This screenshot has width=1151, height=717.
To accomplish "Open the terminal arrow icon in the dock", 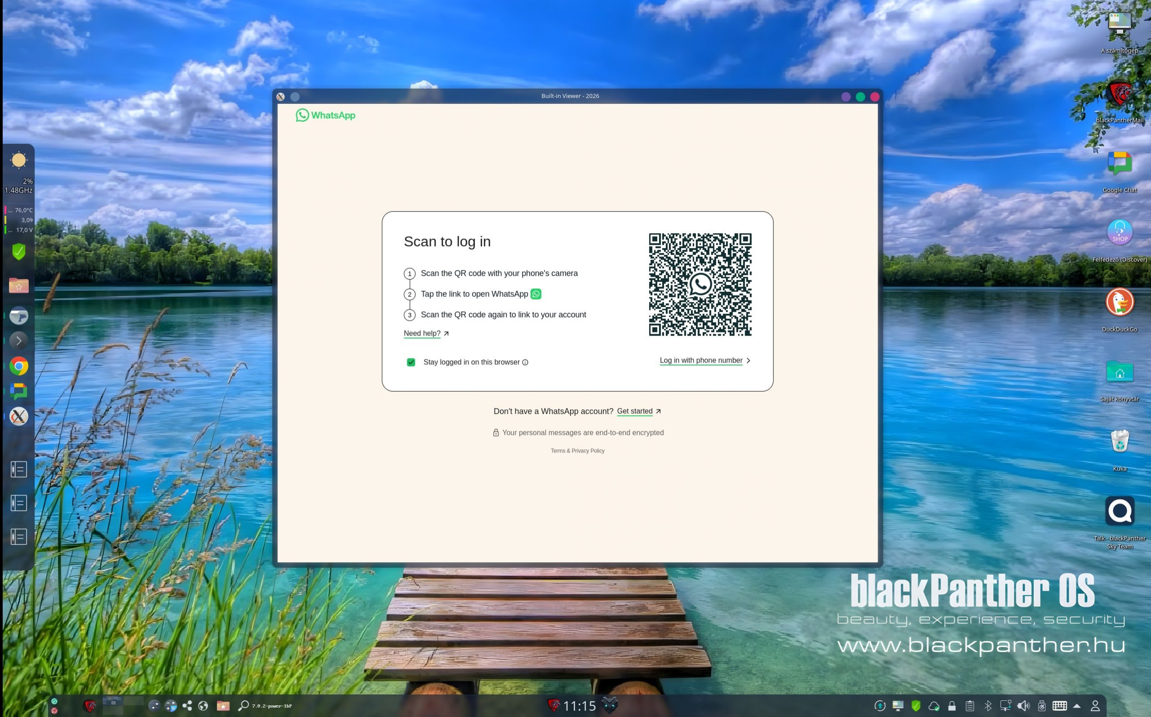I will click(19, 341).
